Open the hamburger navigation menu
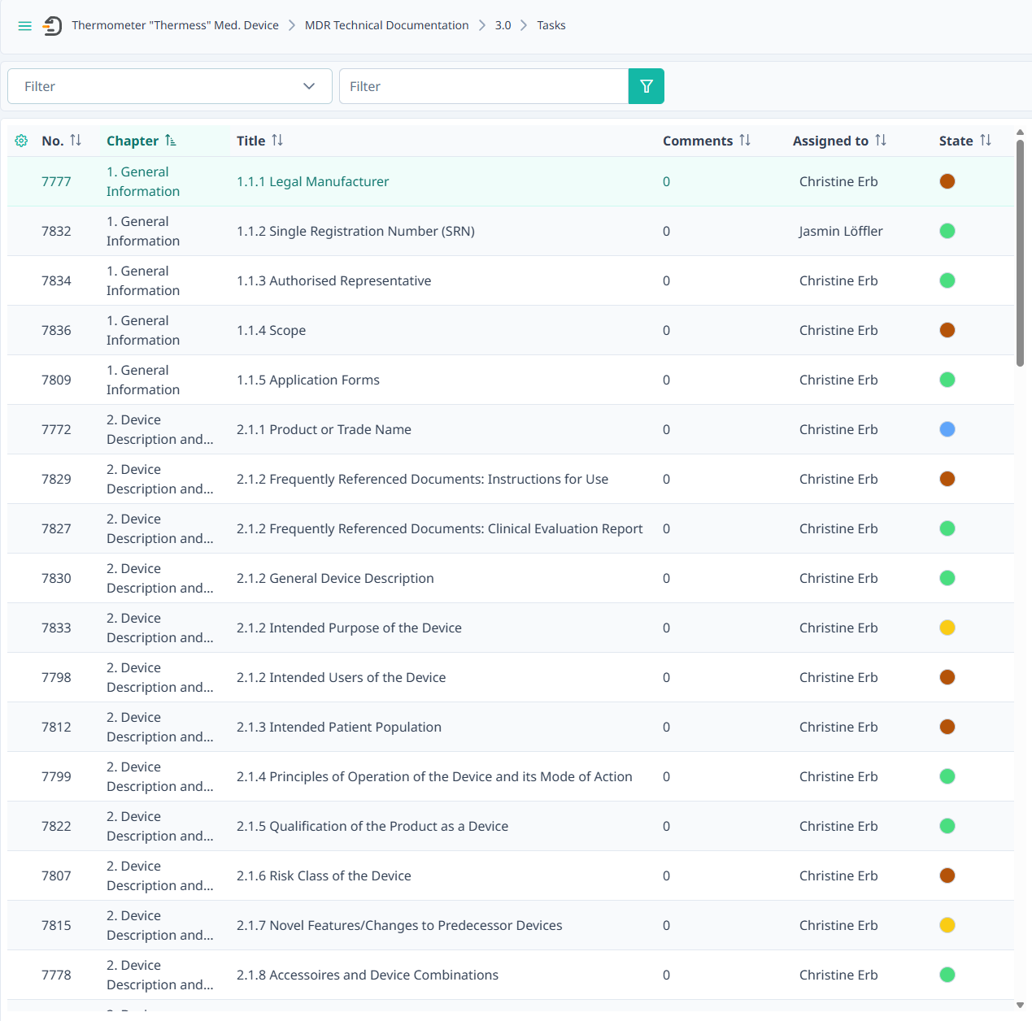The width and height of the screenshot is (1032, 1021). coord(24,26)
